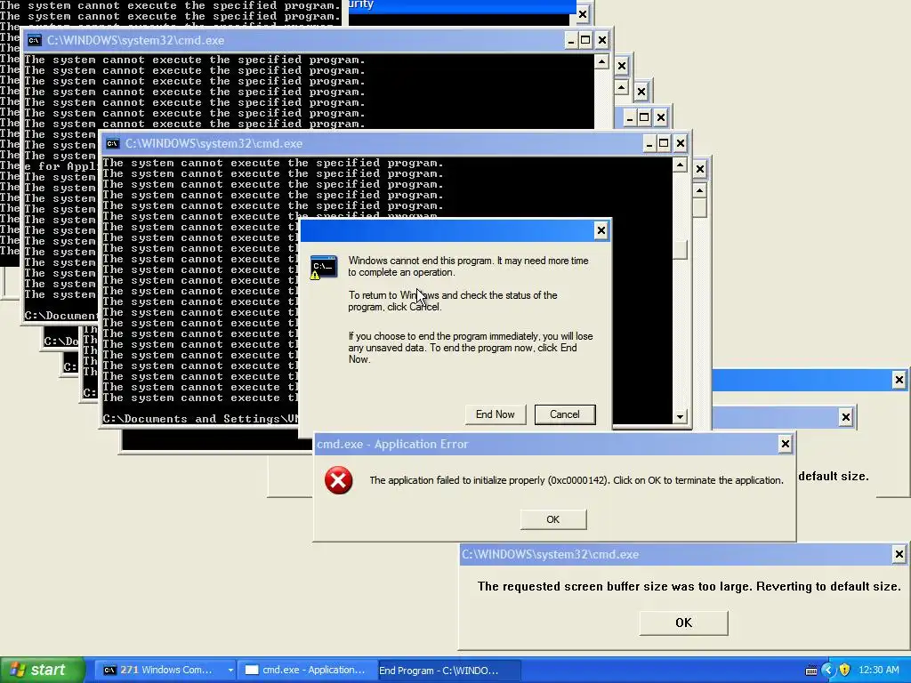Click the red error icon in Application Error dialog
Viewport: 911px width, 683px height.
coord(339,480)
